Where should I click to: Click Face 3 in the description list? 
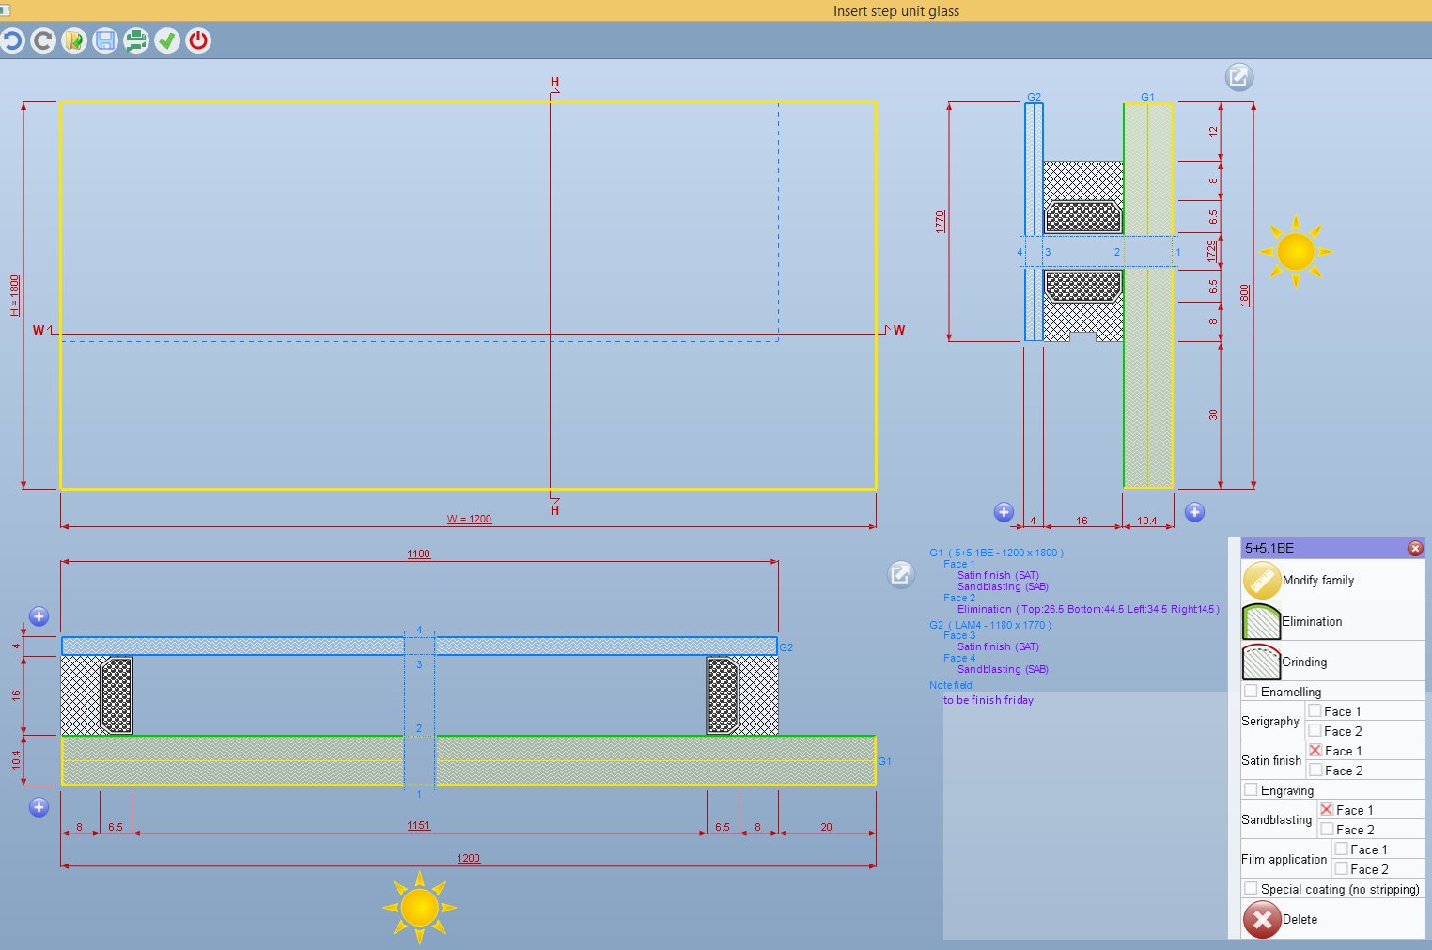(959, 635)
